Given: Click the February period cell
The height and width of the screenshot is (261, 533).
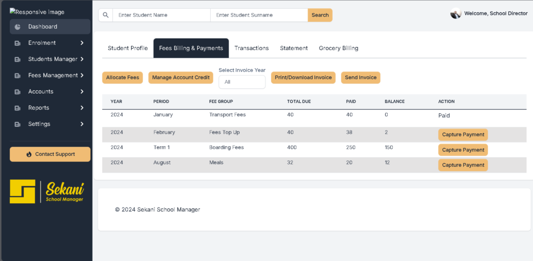Looking at the screenshot, I should [164, 132].
